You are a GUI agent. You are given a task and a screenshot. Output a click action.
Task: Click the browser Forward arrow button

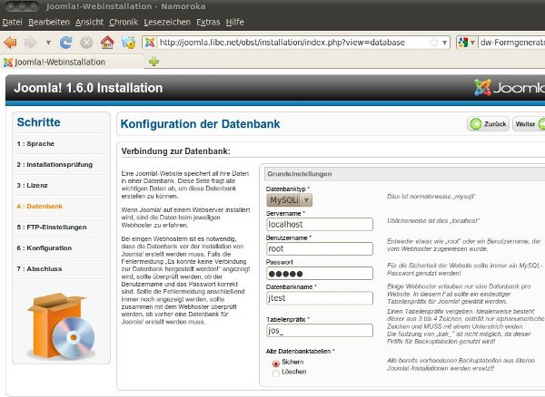click(31, 43)
